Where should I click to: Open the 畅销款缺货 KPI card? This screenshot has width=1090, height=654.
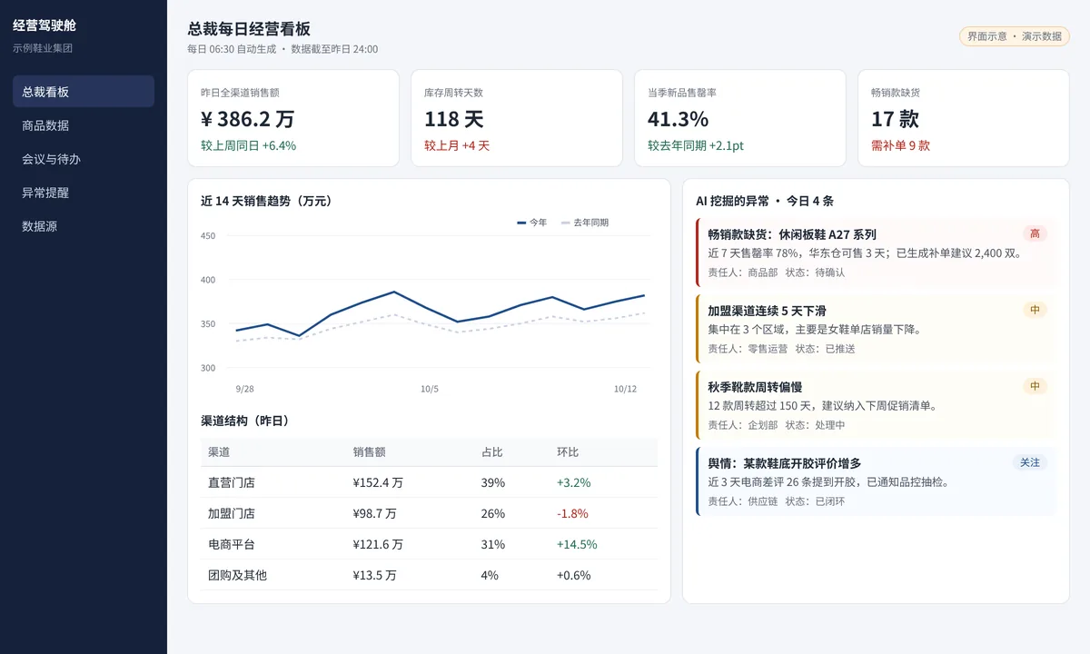tap(964, 118)
